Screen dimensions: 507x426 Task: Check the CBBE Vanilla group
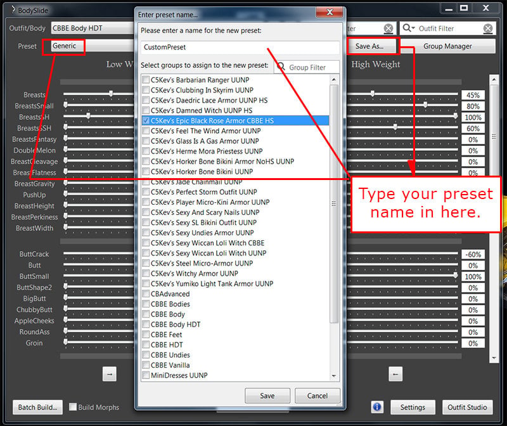tap(146, 365)
